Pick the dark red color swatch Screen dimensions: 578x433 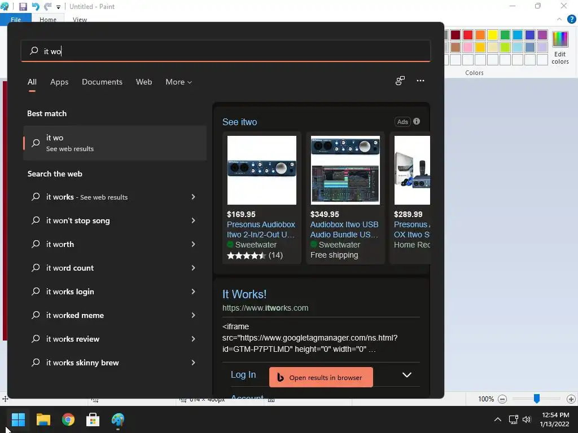(x=456, y=34)
